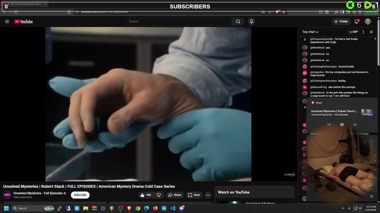Click the browser address bar URL

[104, 12]
